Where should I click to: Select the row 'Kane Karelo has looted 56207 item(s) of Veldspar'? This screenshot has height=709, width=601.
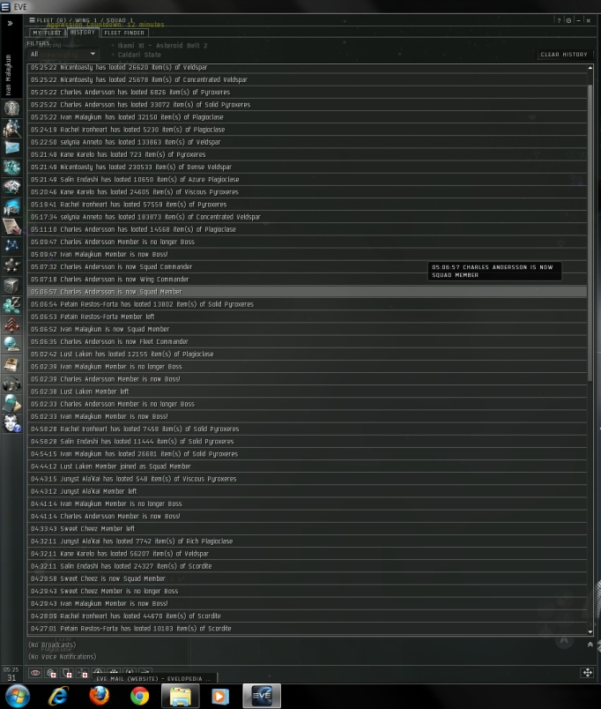click(x=307, y=554)
